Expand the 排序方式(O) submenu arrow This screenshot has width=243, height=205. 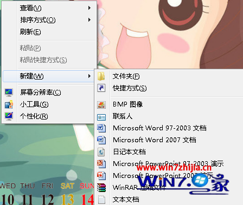[x=89, y=20]
